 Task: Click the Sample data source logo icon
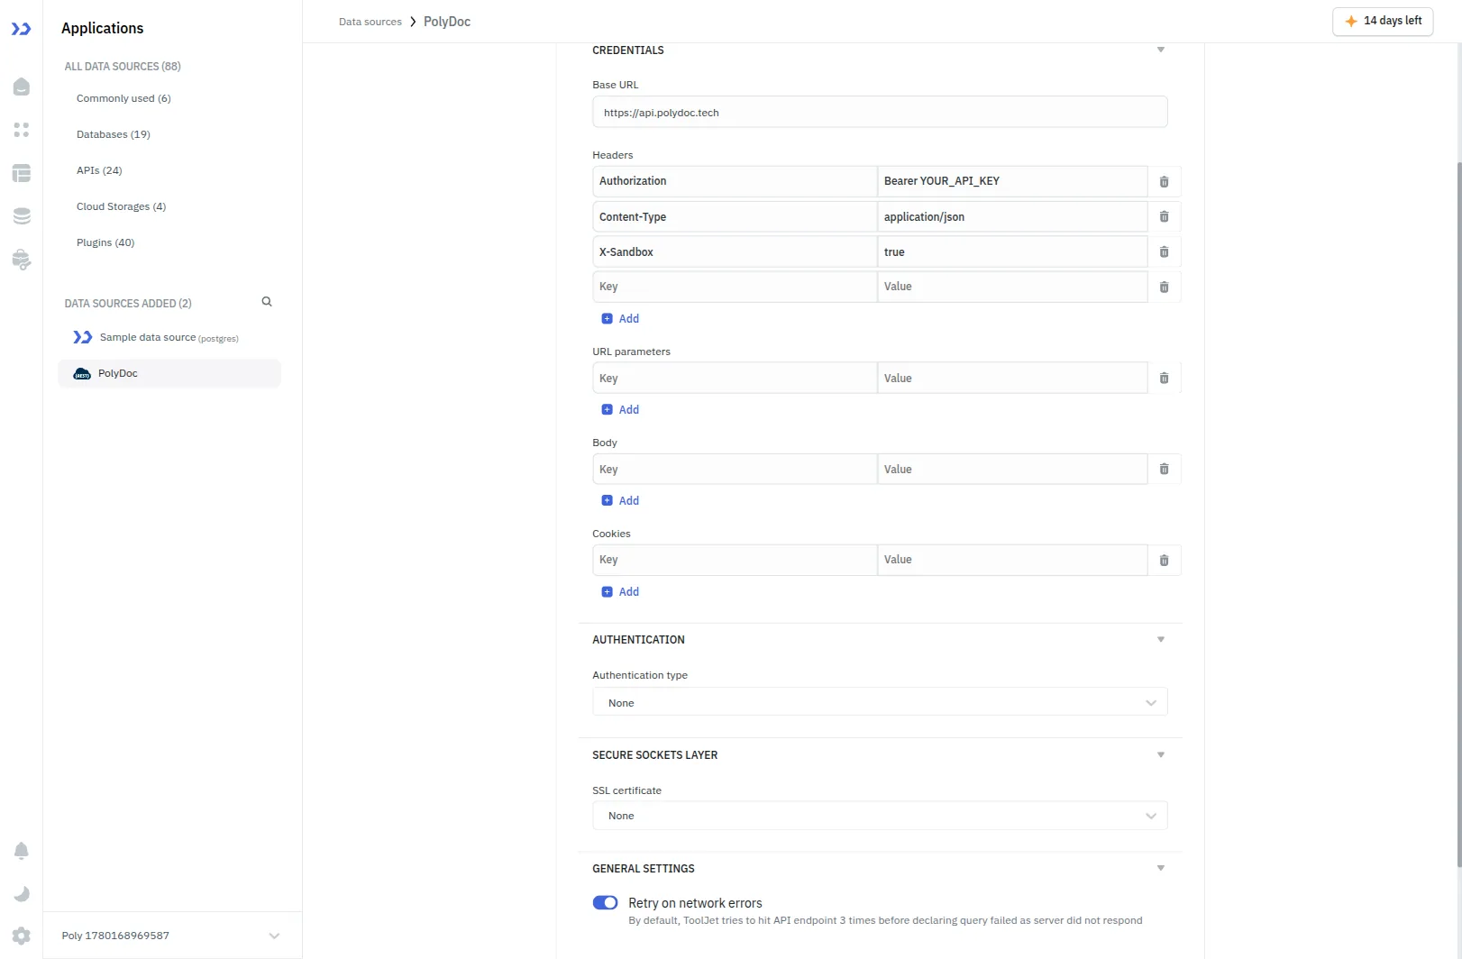tap(83, 337)
